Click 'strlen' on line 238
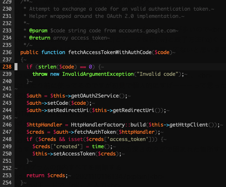 [47, 67]
